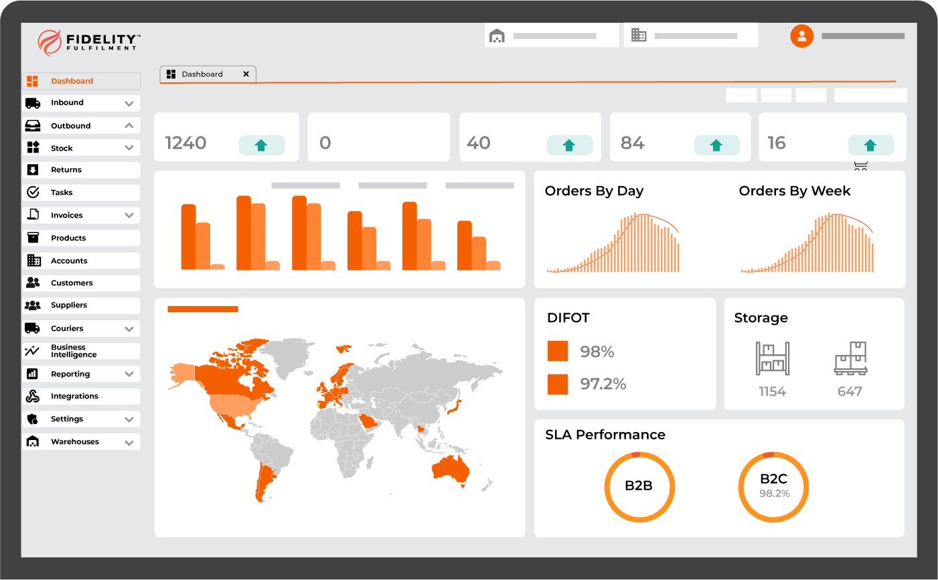The image size is (938, 580).
Task: Click Australia on the world map
Action: point(451,469)
